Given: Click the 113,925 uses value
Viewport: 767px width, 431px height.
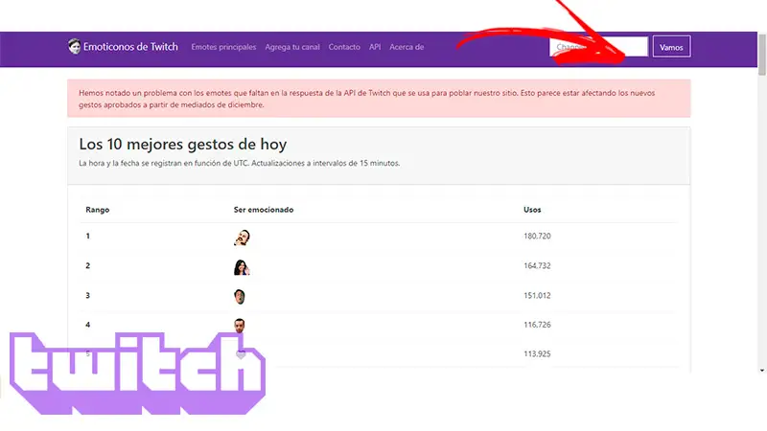Looking at the screenshot, I should 537,353.
